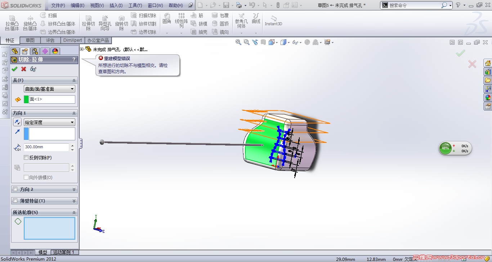Enable the 反侧切除 checkbox
This screenshot has height=262, width=492.
[x=26, y=157]
